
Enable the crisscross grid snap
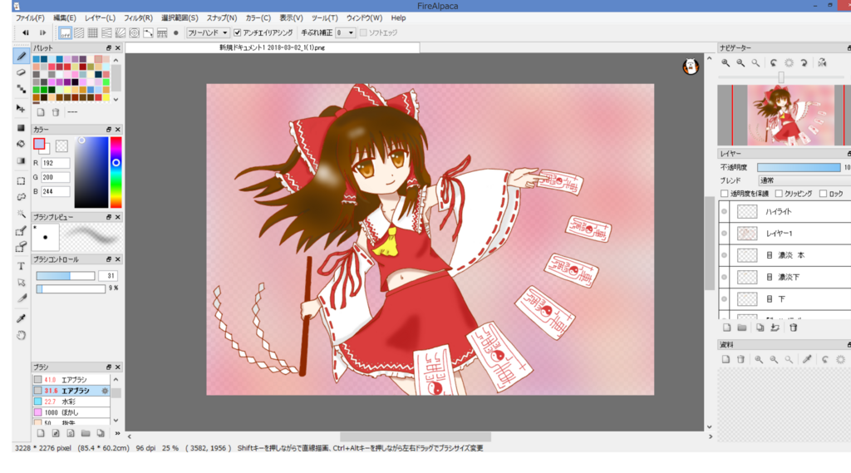tap(93, 33)
